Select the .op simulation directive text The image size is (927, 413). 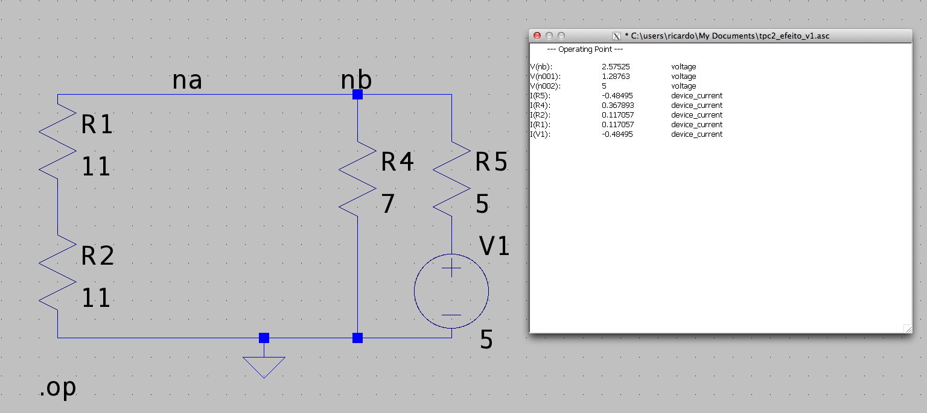[x=58, y=388]
